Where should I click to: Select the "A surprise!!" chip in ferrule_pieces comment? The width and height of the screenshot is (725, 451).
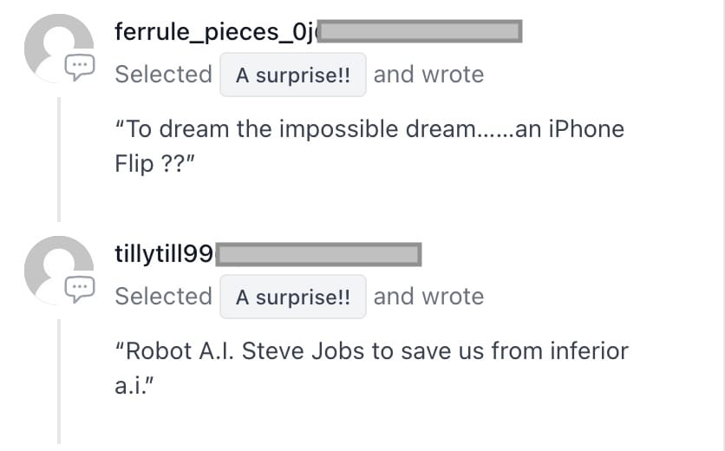293,75
